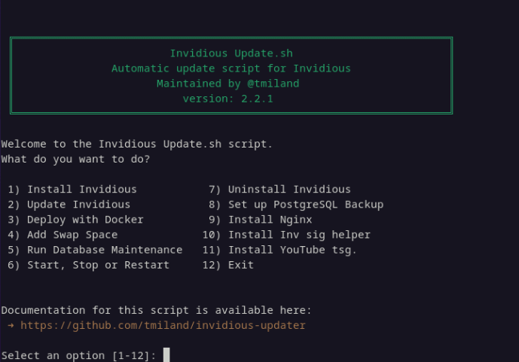Click the 'Welcome to the Invidious Update.sh script.' line
Screen dimensions: 519x362
click(136, 144)
